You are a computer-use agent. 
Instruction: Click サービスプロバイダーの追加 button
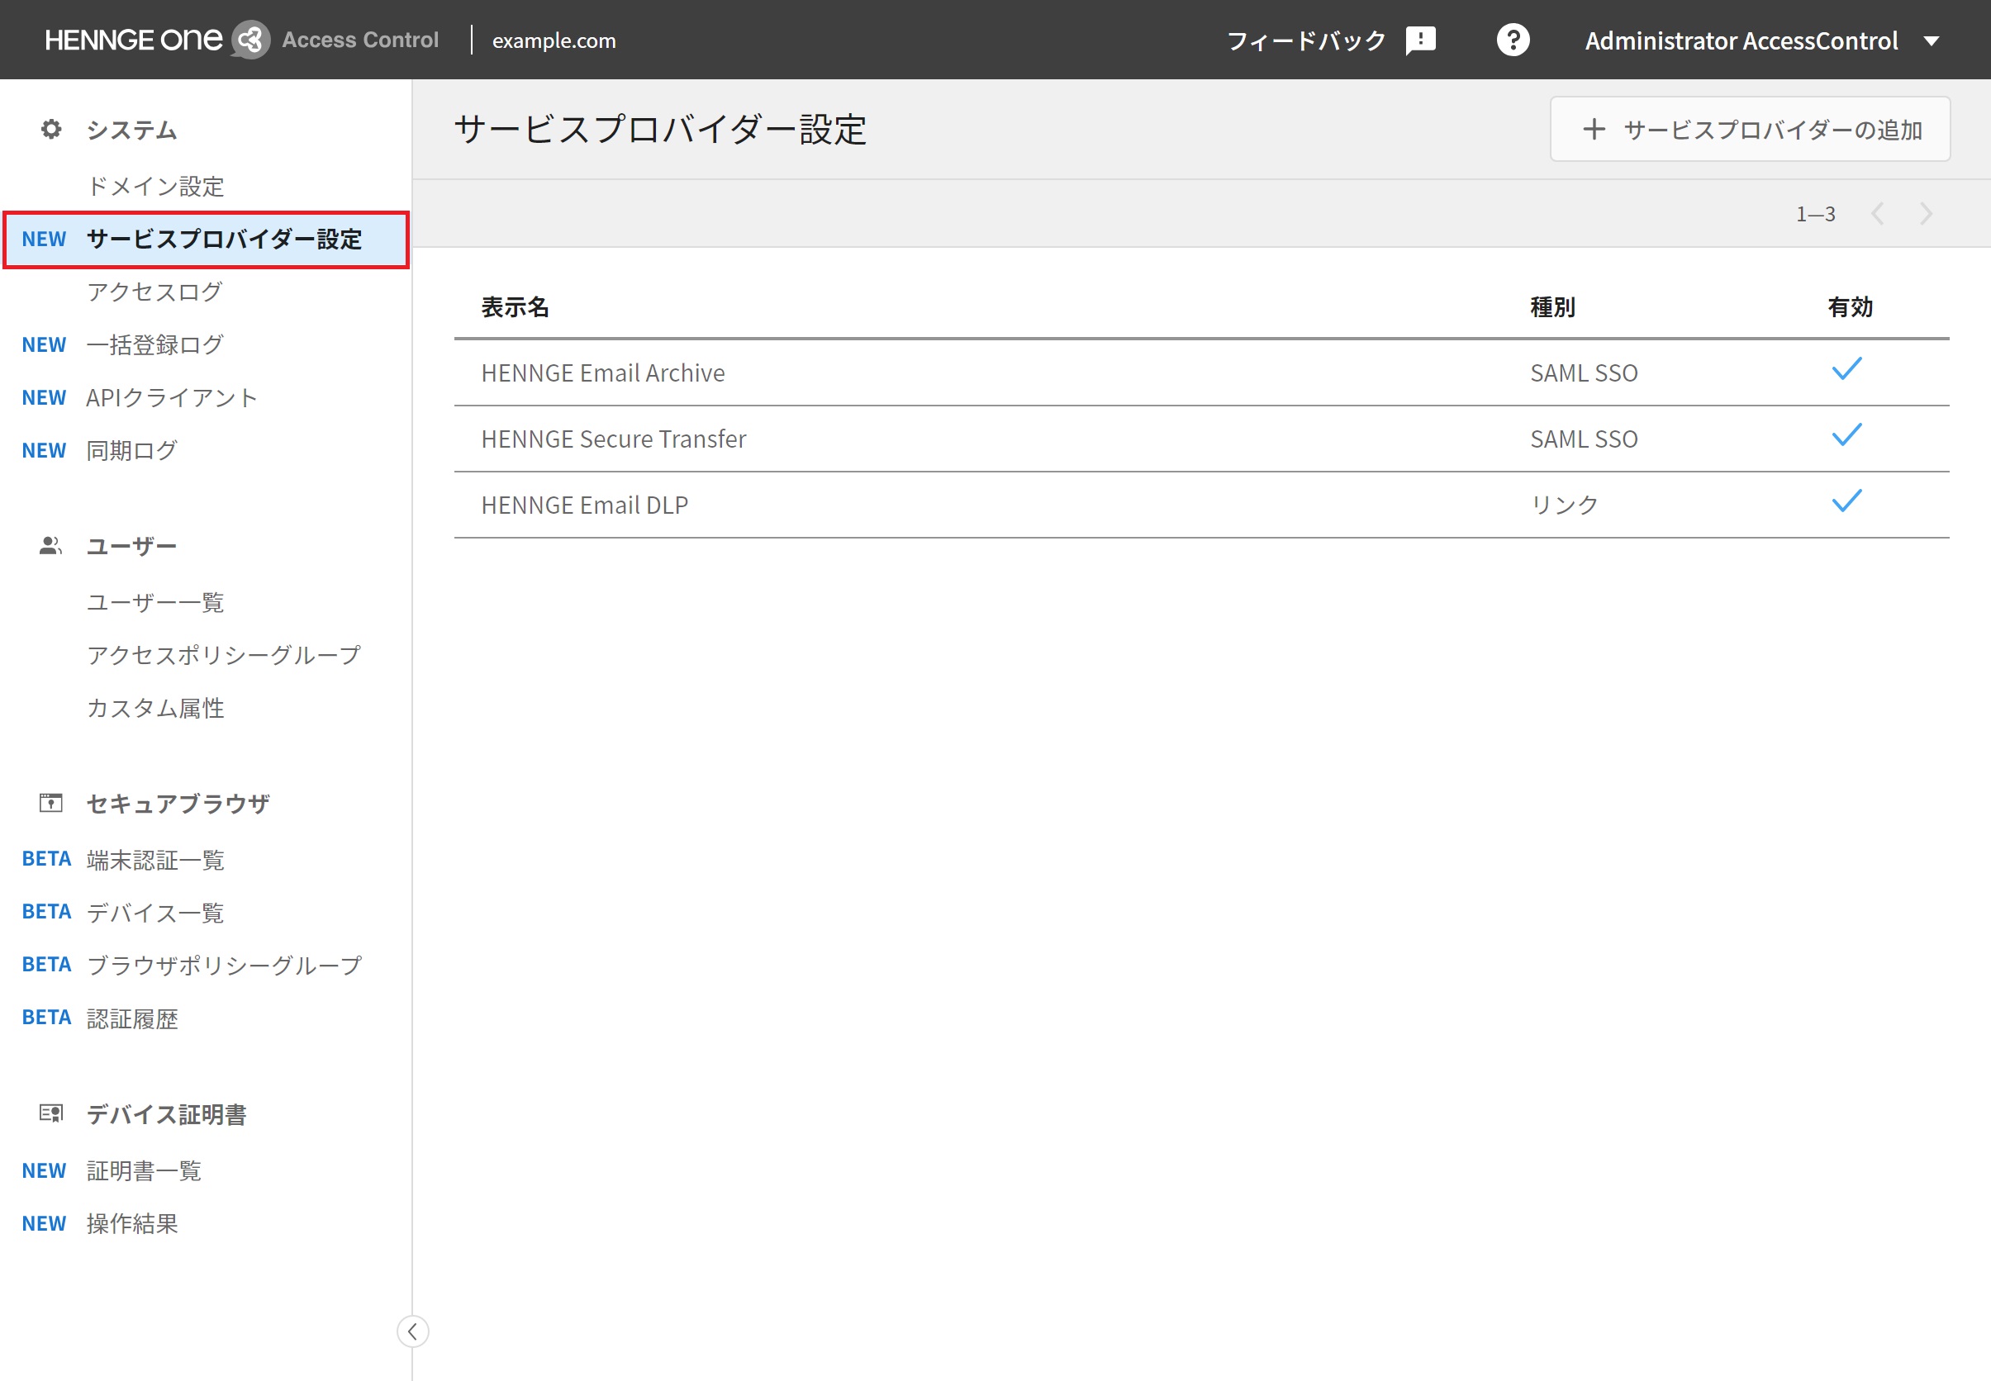point(1750,130)
